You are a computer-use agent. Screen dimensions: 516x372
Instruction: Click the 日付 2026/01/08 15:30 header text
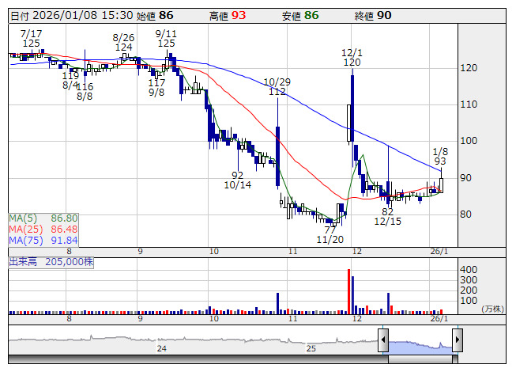tap(72, 16)
